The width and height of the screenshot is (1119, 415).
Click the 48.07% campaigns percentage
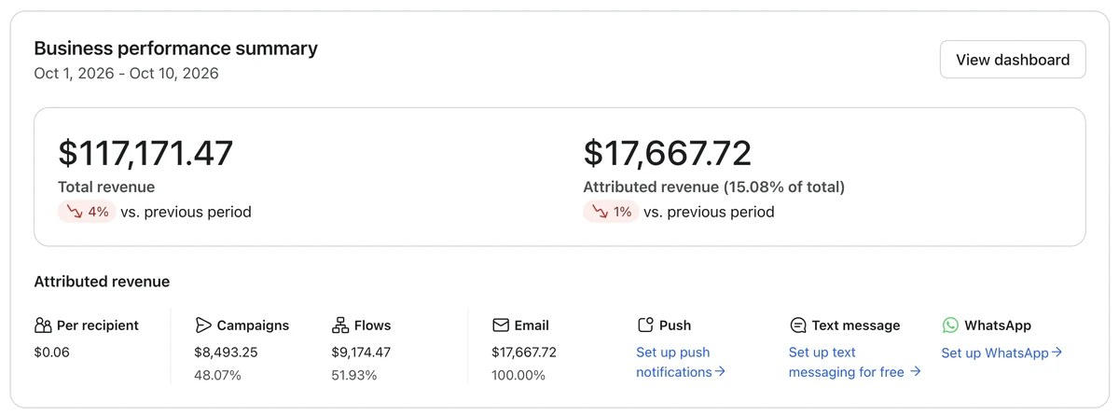tap(218, 375)
